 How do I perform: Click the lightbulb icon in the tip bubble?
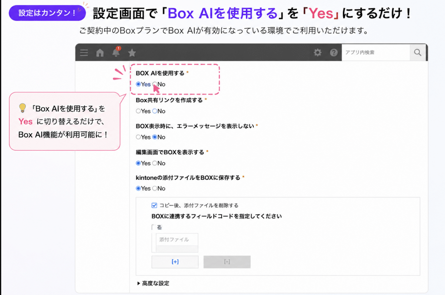point(23,108)
